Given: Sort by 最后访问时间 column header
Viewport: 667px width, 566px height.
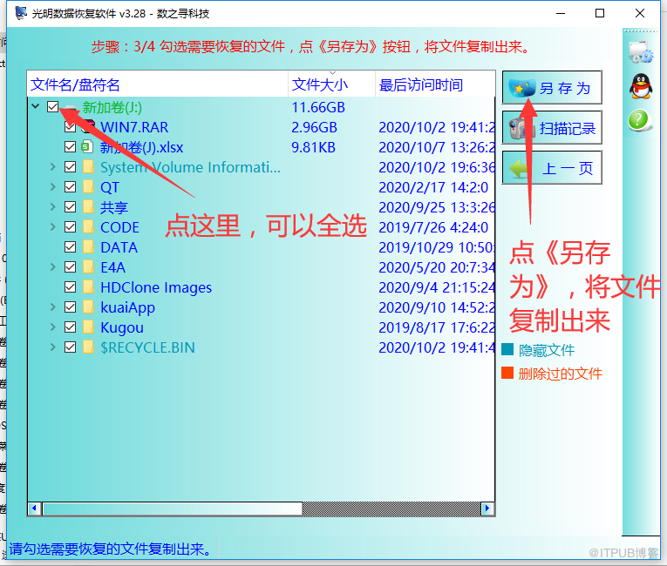Looking at the screenshot, I should pos(435,84).
